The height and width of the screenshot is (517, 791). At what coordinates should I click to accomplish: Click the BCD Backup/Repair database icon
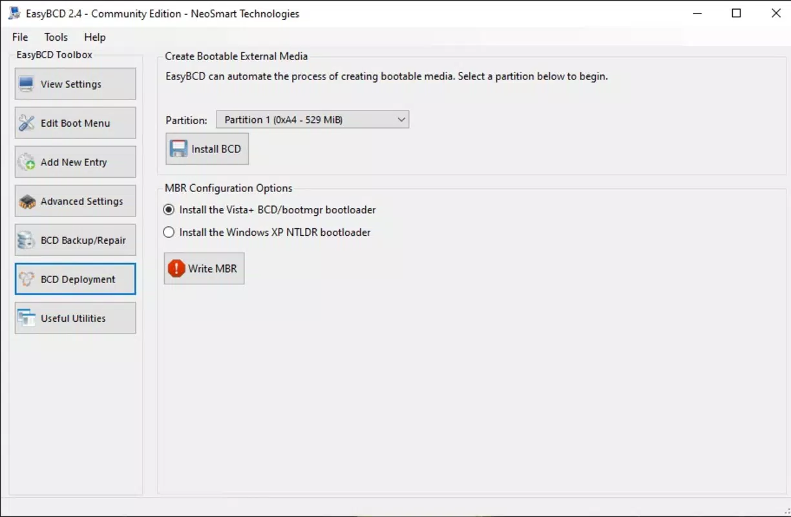26,240
